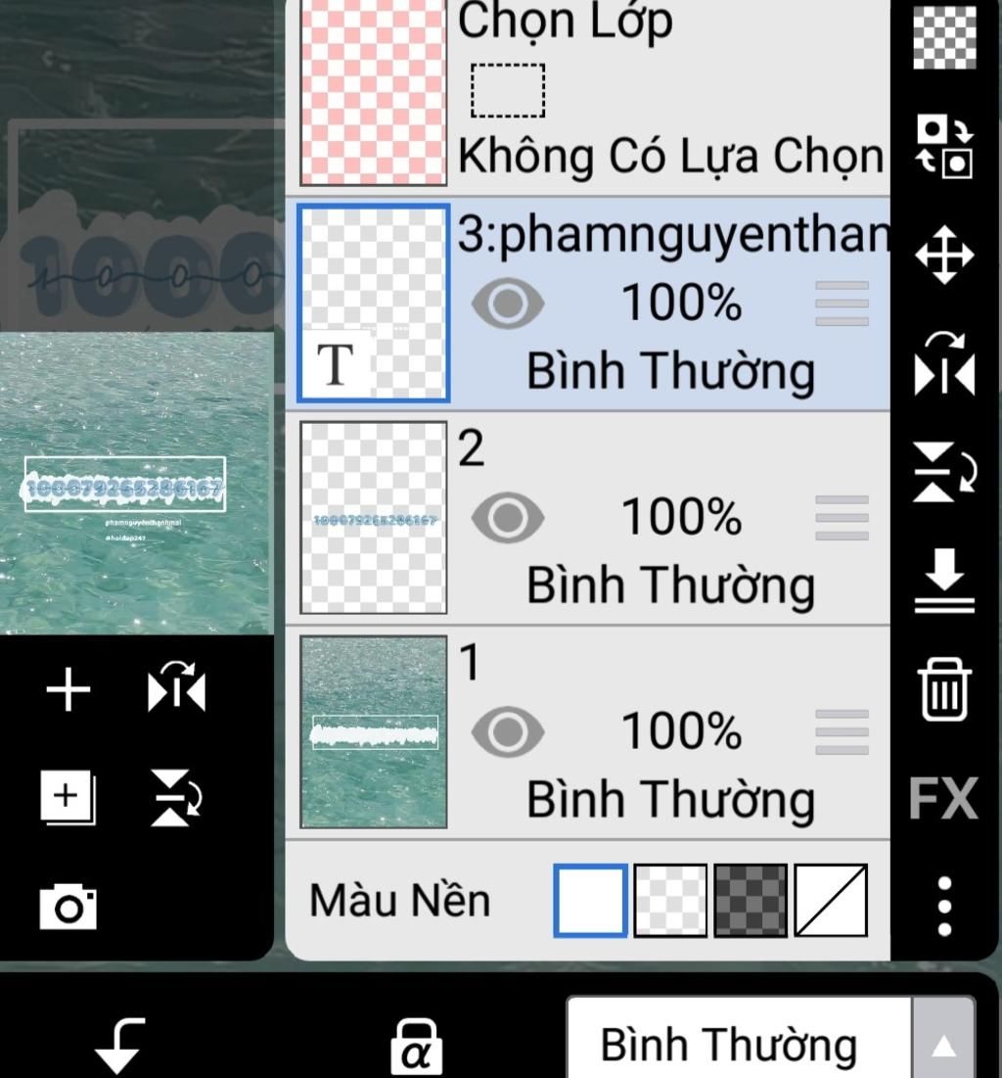Screen dimensions: 1002x1078
Task: Merge layer down with arrow icon
Action: pos(944,580)
